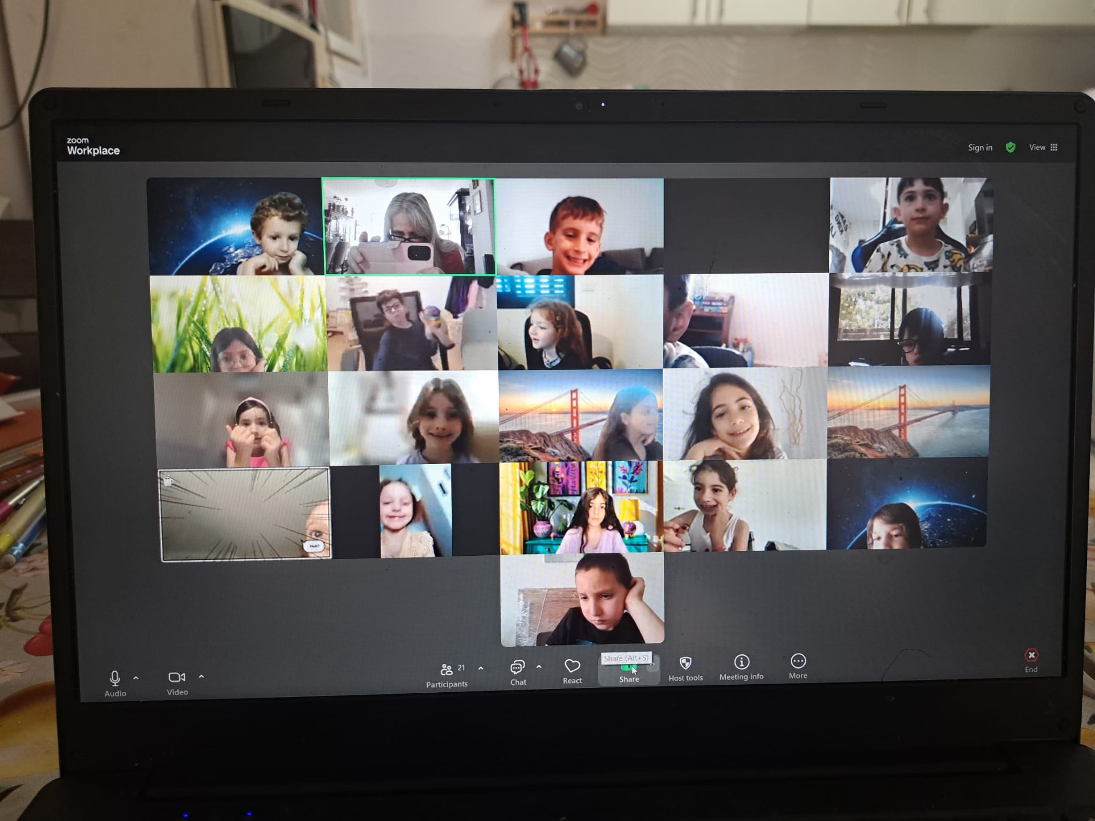Viewport: 1095px width, 821px height.
Task: Select the highlighted active speaker video tile
Action: (x=408, y=227)
